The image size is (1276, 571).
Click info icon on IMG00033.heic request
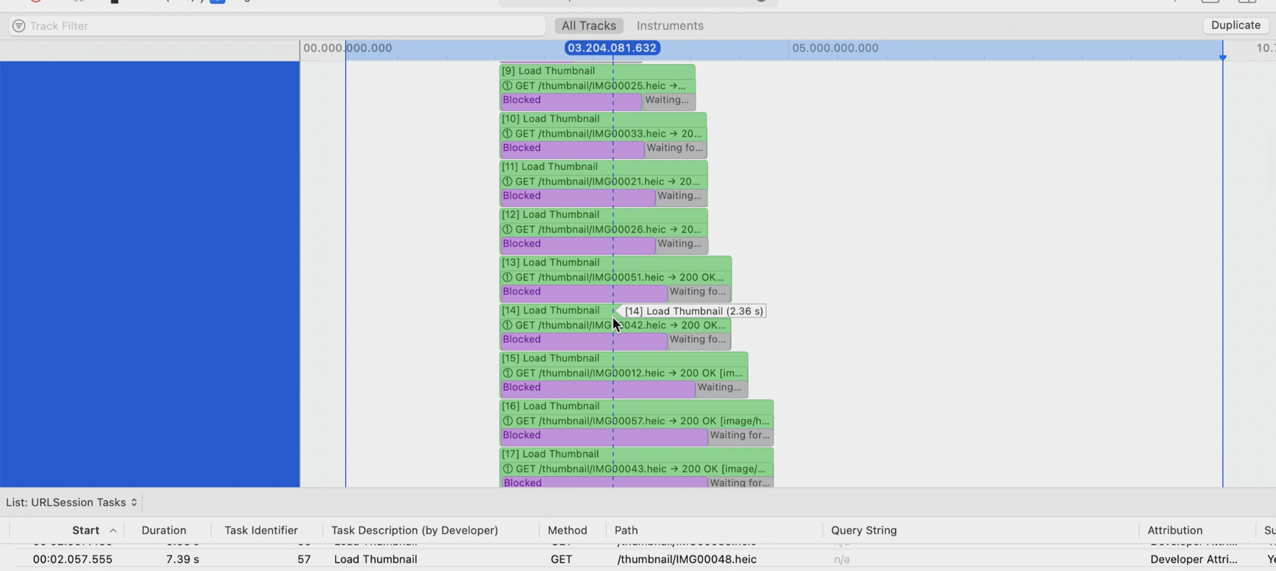[508, 134]
